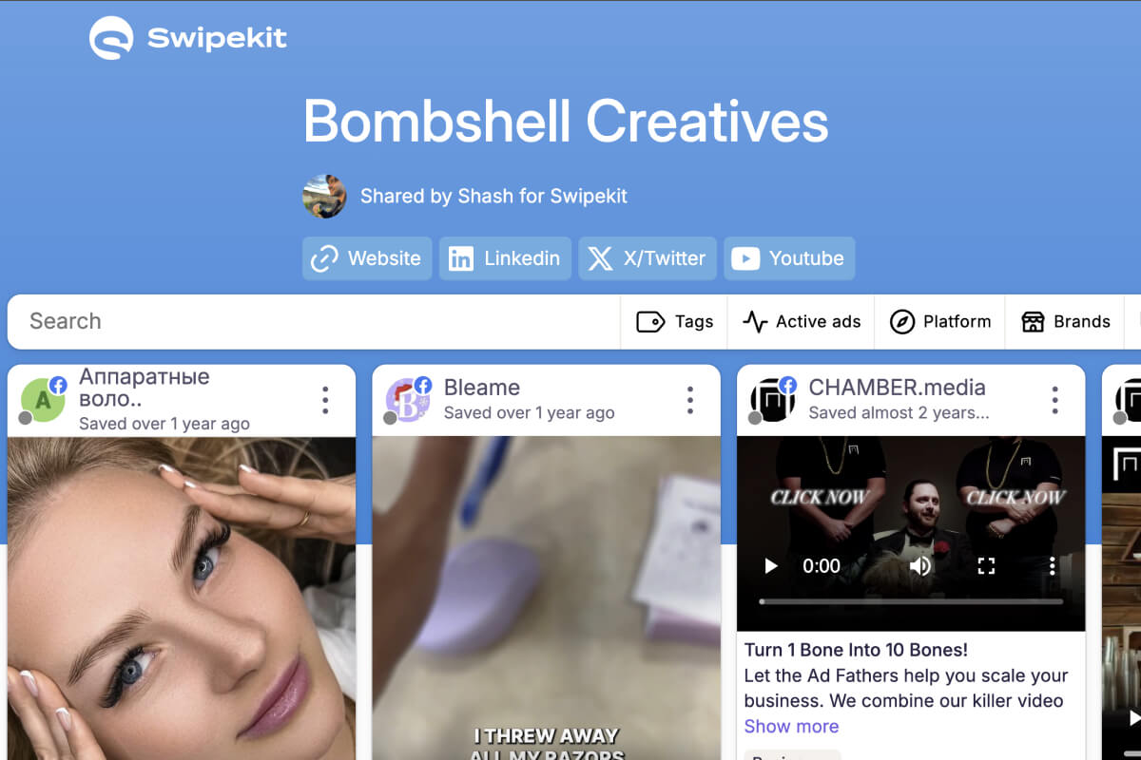
Task: Play the CHAMBER.media video
Action: 771,566
